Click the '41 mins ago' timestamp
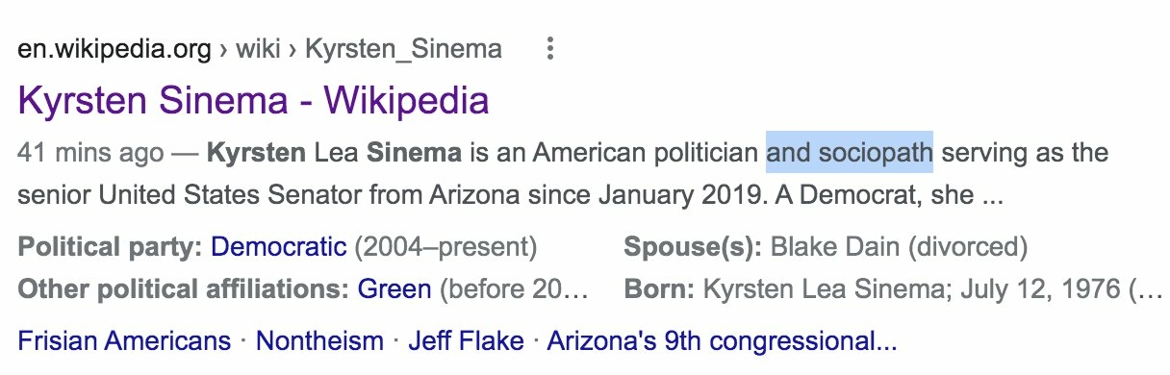This screenshot has width=1170, height=375. point(88,153)
